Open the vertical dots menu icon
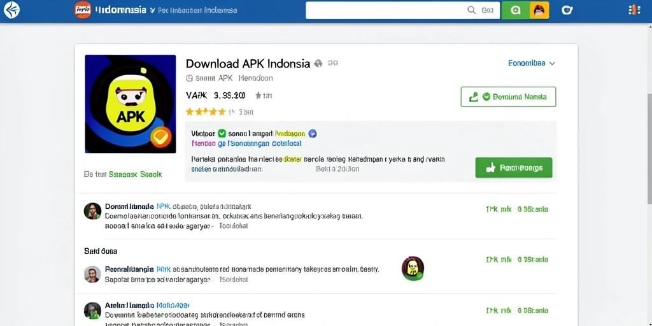Screen dimensions: 652x326 634,10
